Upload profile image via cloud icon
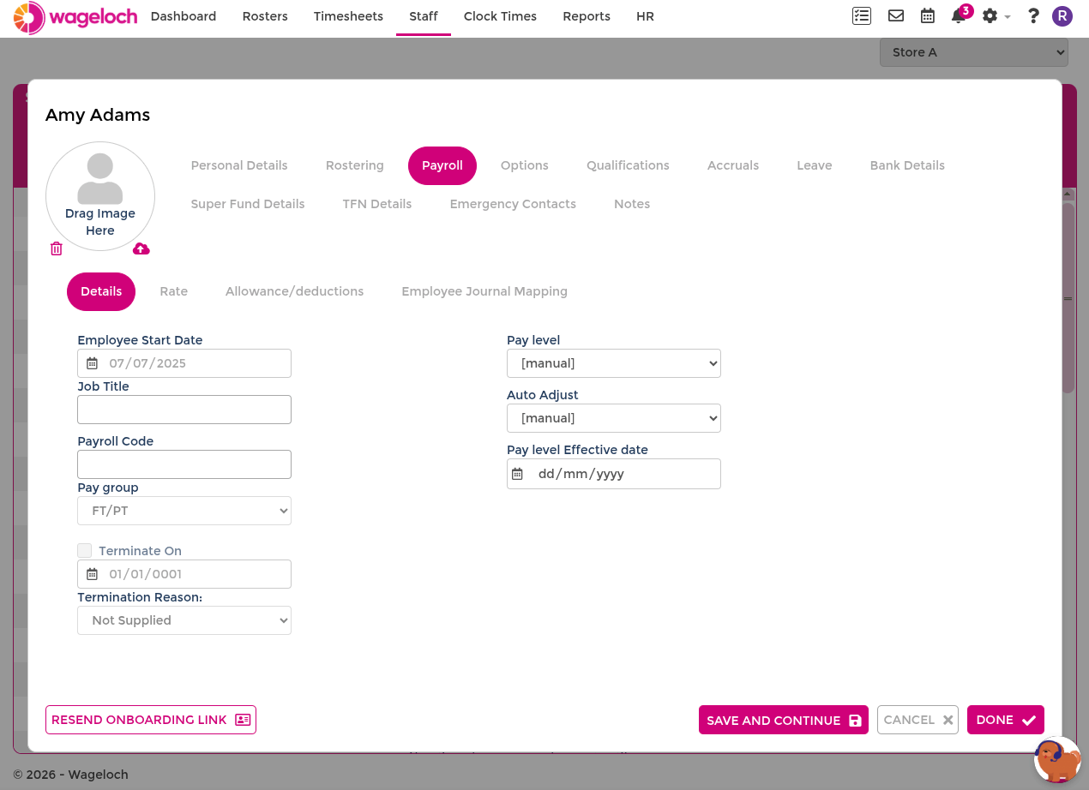 (141, 248)
